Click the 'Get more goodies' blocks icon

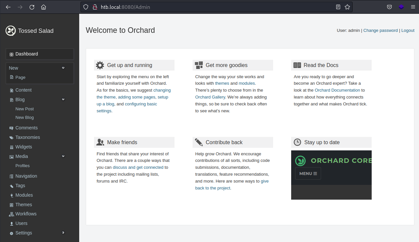click(199, 65)
